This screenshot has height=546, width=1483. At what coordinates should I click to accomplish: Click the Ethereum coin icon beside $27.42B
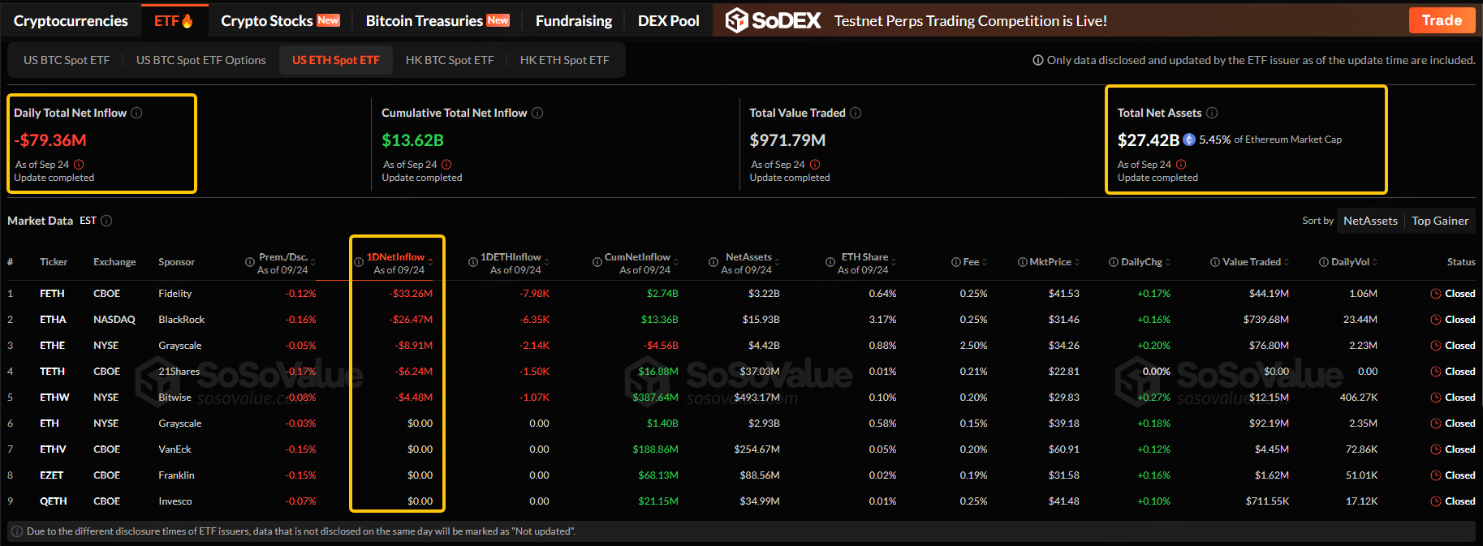tap(1189, 140)
